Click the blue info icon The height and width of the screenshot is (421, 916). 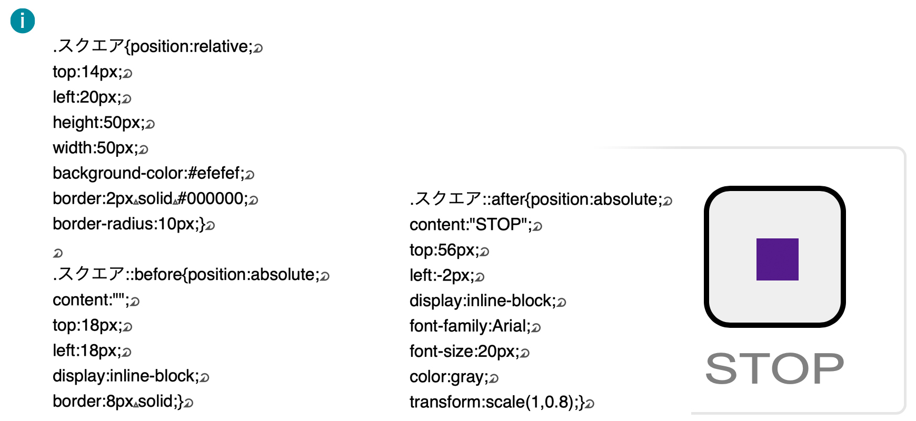click(x=23, y=21)
